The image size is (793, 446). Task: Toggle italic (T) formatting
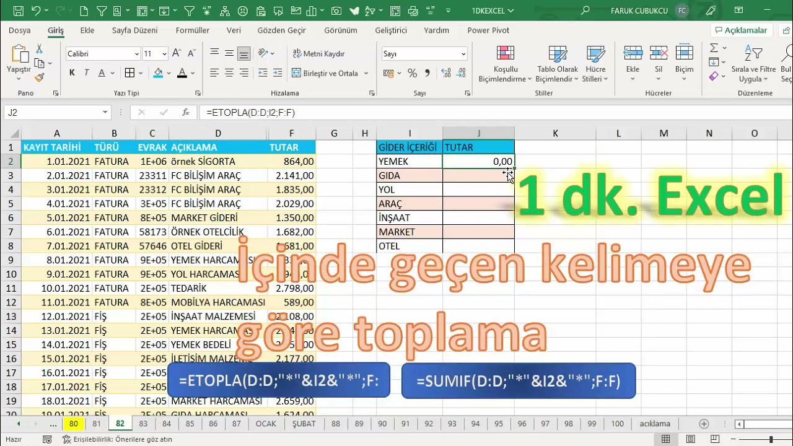point(86,73)
